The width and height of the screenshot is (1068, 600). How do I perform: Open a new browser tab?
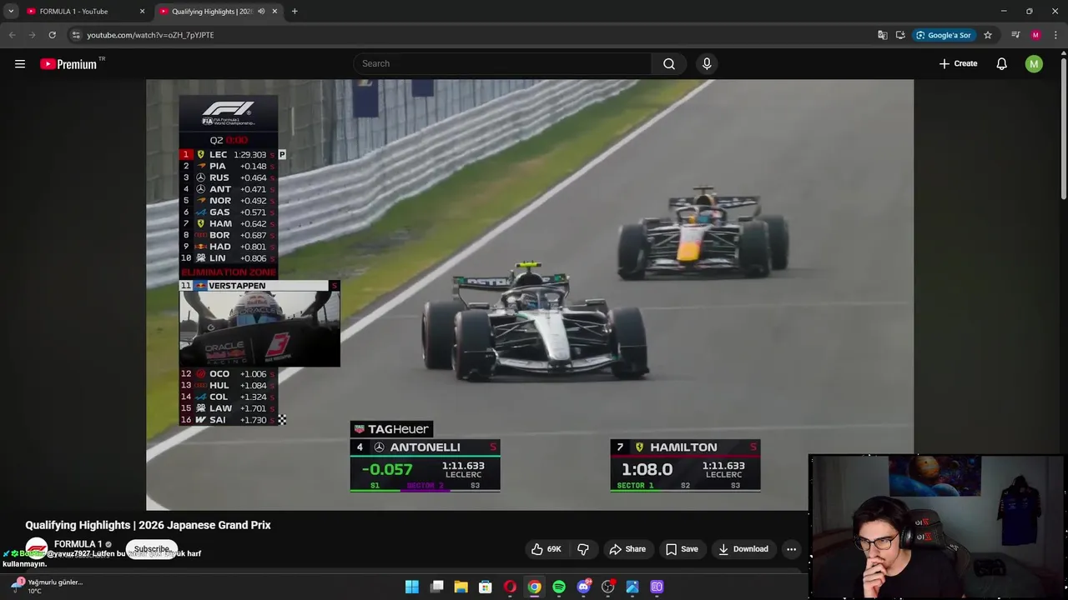click(x=295, y=12)
